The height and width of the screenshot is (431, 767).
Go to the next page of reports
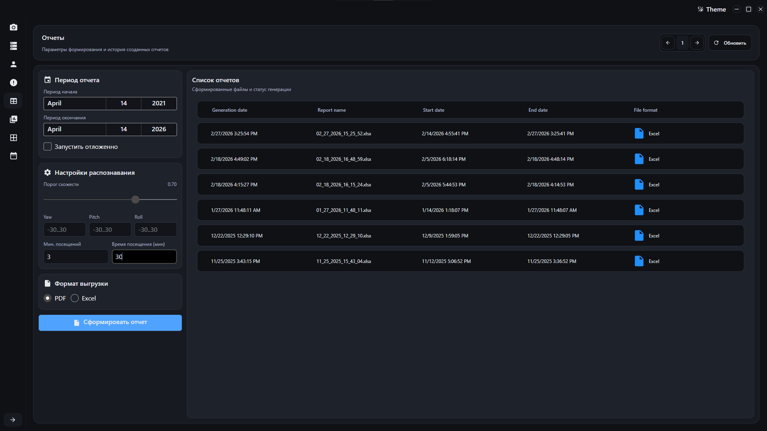pos(697,43)
